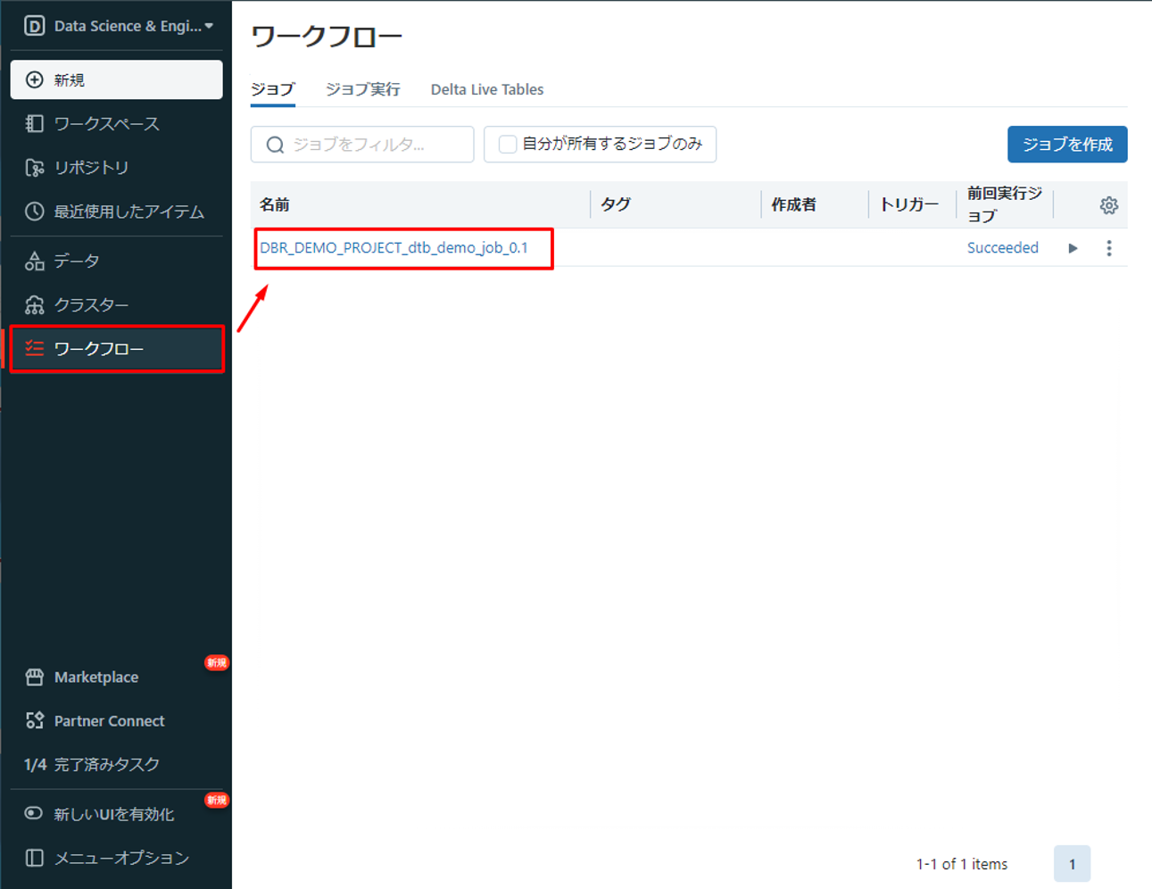Image resolution: width=1152 pixels, height=889 pixels.
Task: Focus the ジョブをフィルタ search field
Action: [x=362, y=145]
